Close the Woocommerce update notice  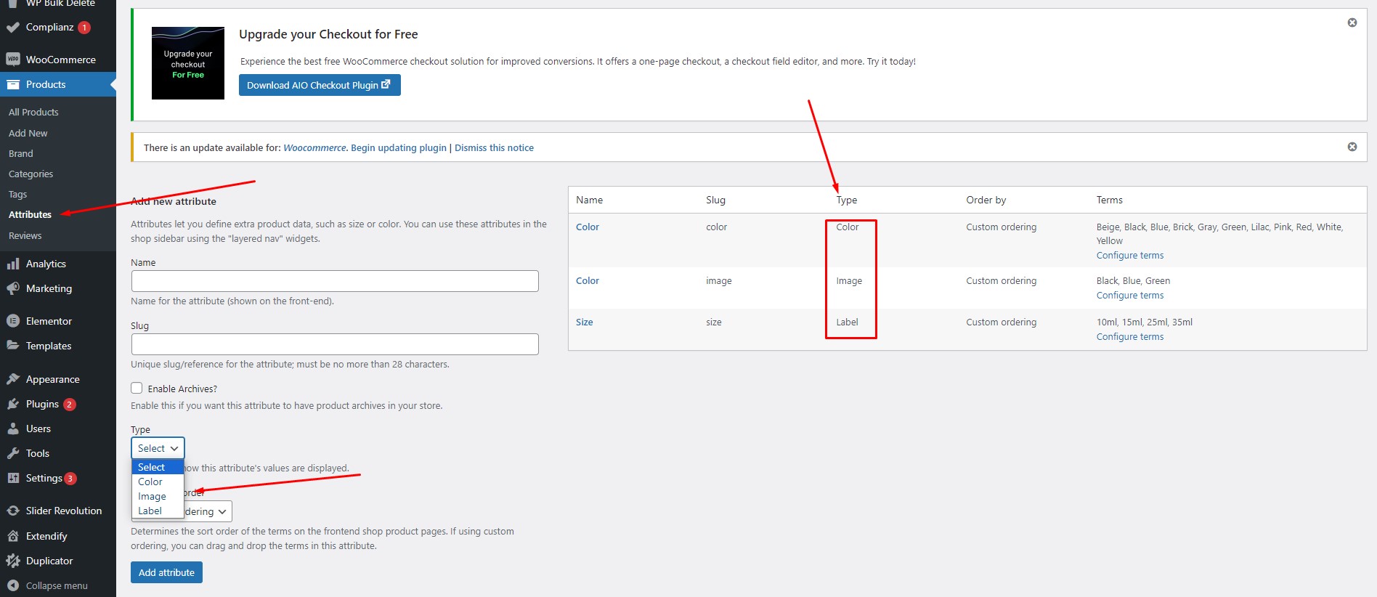1352,147
